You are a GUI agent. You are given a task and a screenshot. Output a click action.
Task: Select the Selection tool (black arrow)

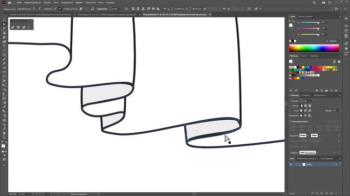4,20
